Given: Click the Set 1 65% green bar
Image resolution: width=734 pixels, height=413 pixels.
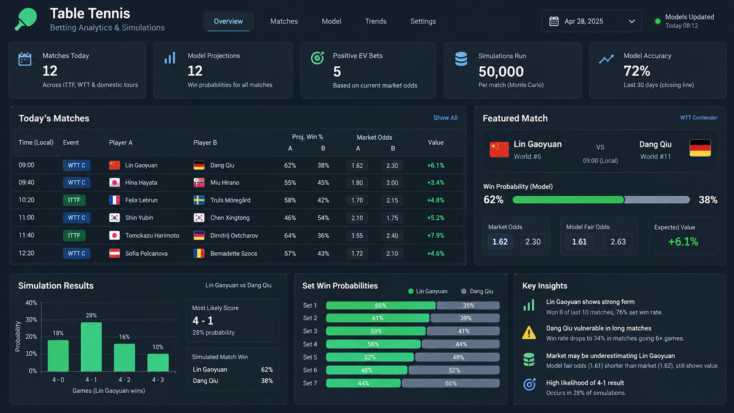Looking at the screenshot, I should (381, 305).
